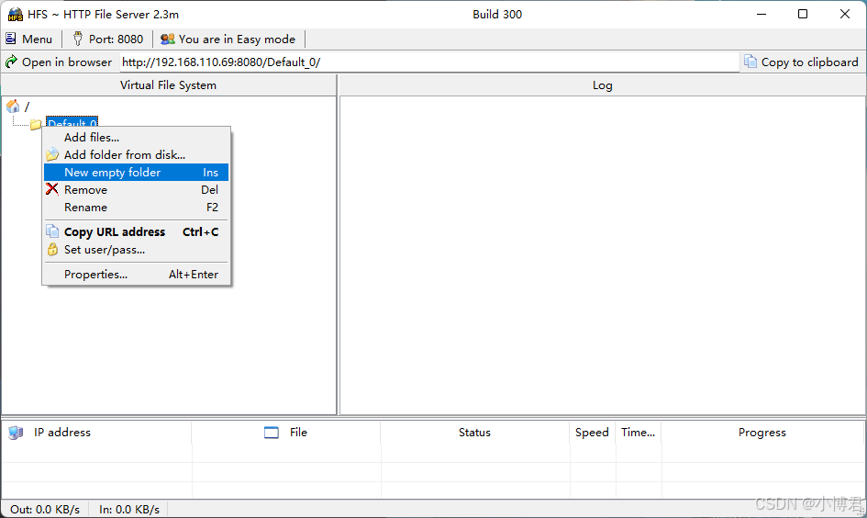Open the Menu button in toolbar

[x=28, y=39]
